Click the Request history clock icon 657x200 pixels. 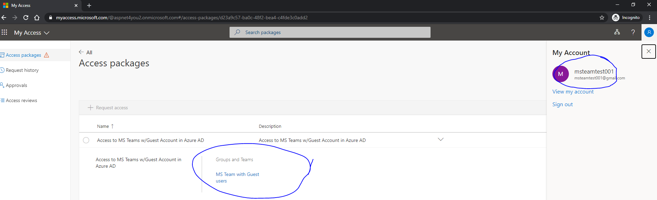pyautogui.click(x=2, y=70)
